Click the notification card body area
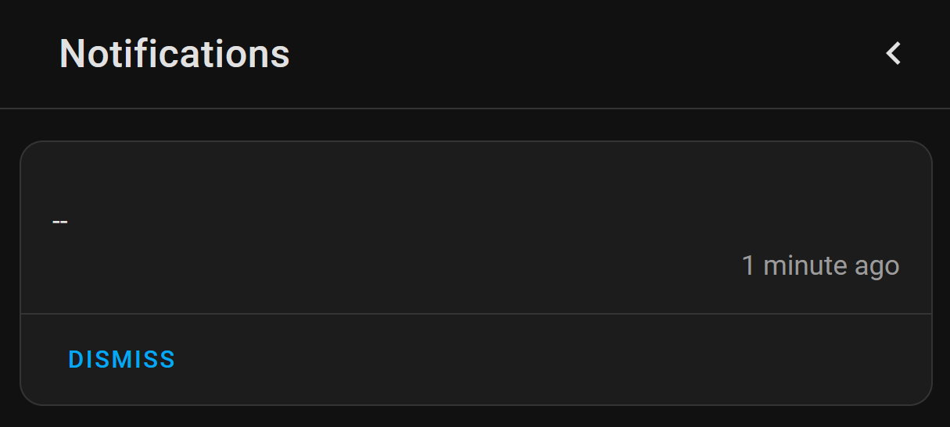Screen dimensions: 950x427 point(475,228)
